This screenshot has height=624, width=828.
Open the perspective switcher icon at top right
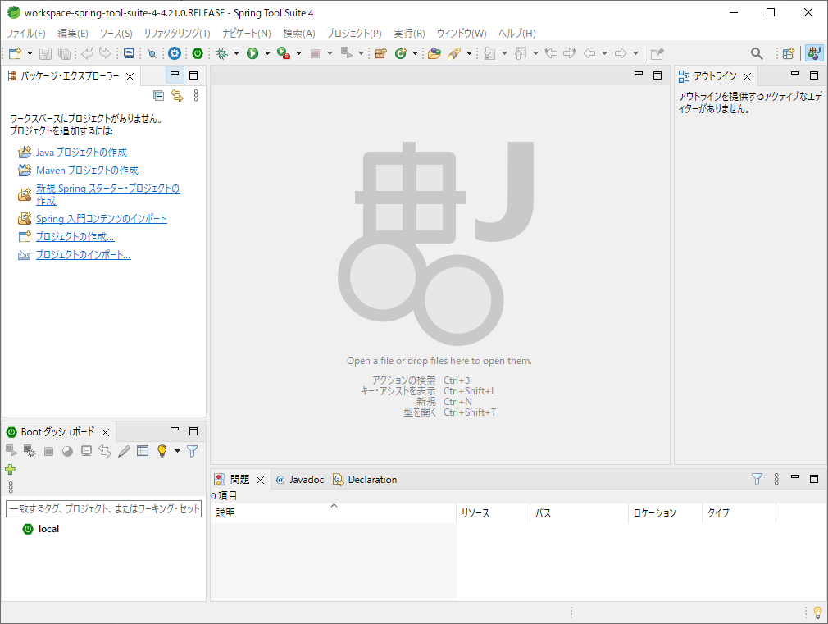[788, 52]
